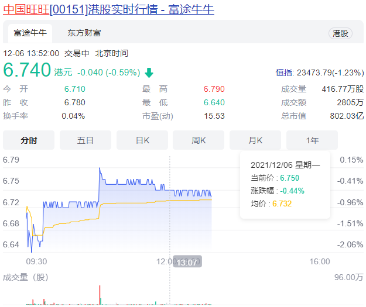Image resolution: width=366 pixels, height=307 pixels.
Task: Show the 周K weekly candlestick chart
Action: tap(199, 140)
